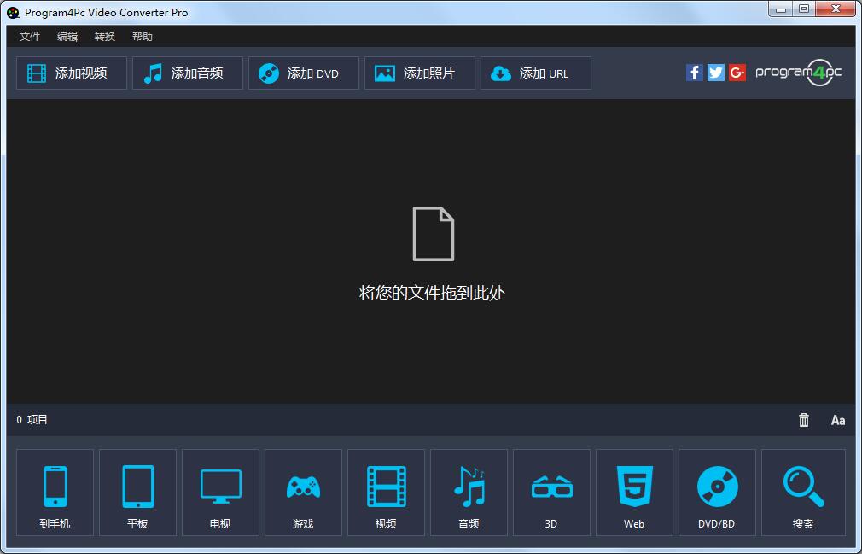Open the 文件 (File) menu
The width and height of the screenshot is (862, 554).
point(30,37)
